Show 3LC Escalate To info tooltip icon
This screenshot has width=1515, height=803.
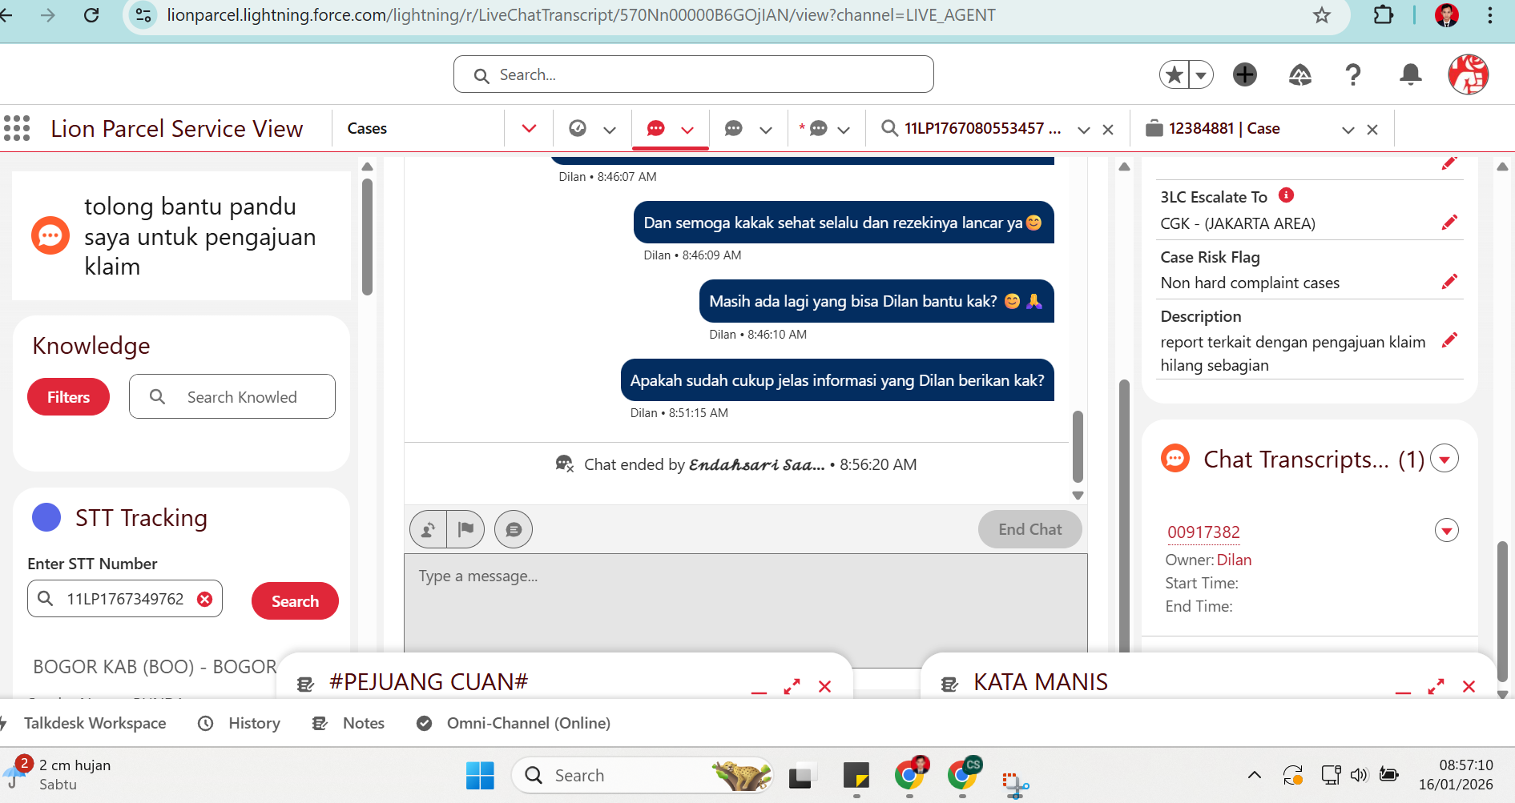pyautogui.click(x=1287, y=195)
